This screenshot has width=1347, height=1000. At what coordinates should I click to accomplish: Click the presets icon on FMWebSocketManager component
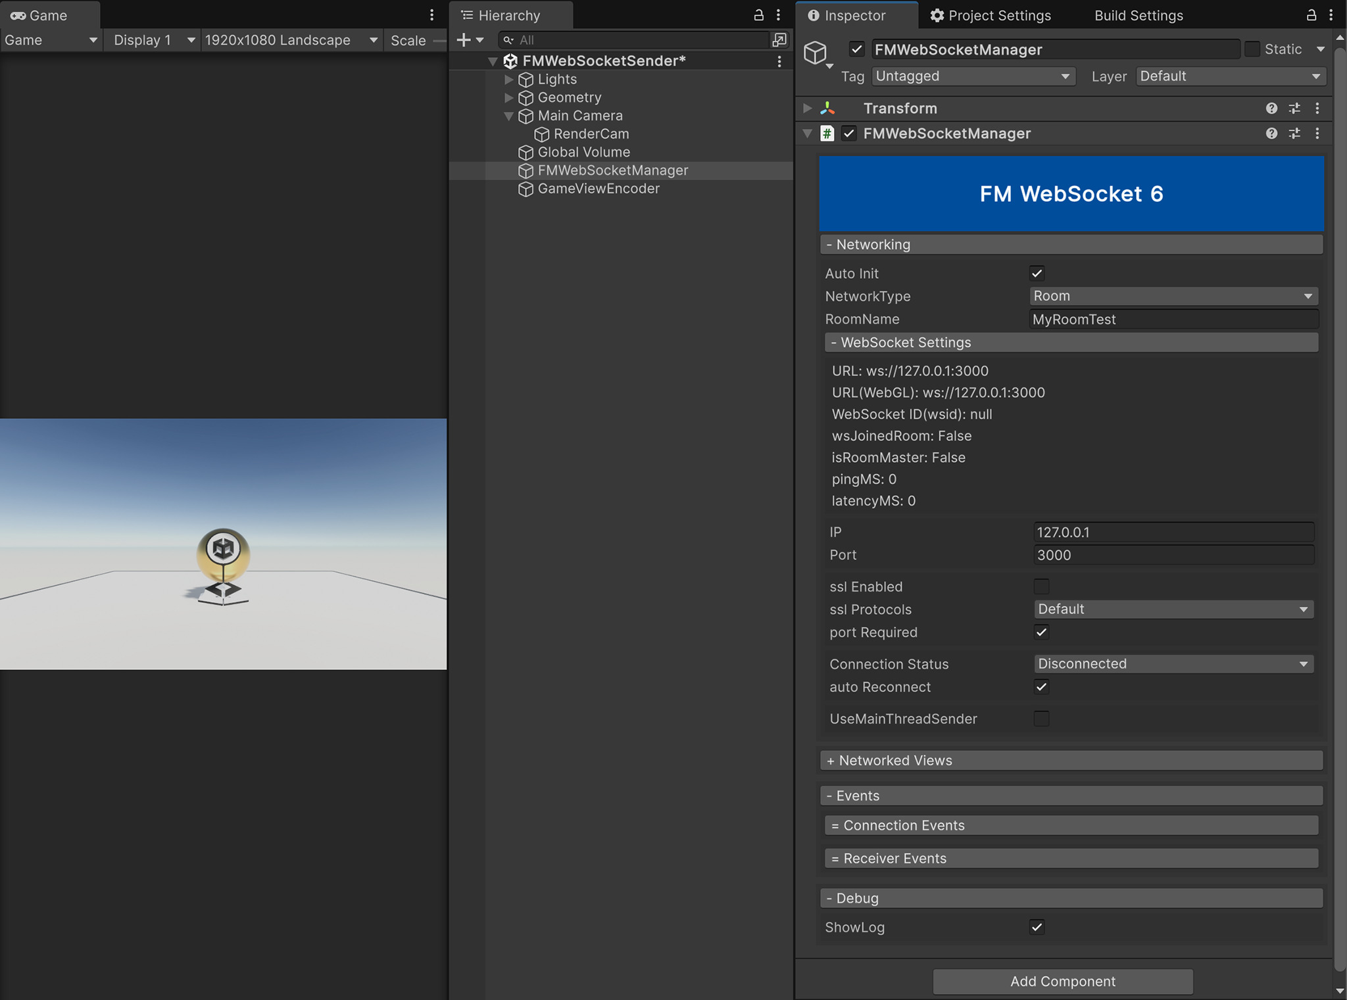[x=1294, y=133]
